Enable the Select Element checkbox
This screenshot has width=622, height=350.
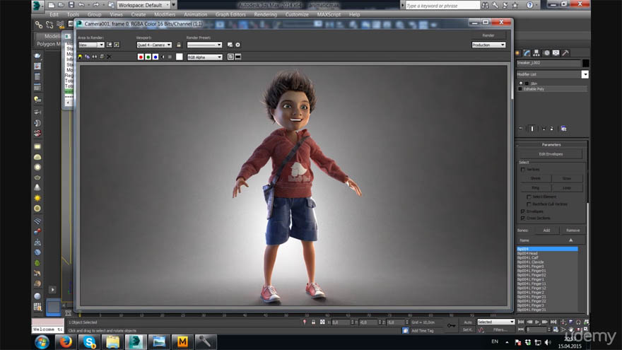click(x=529, y=197)
